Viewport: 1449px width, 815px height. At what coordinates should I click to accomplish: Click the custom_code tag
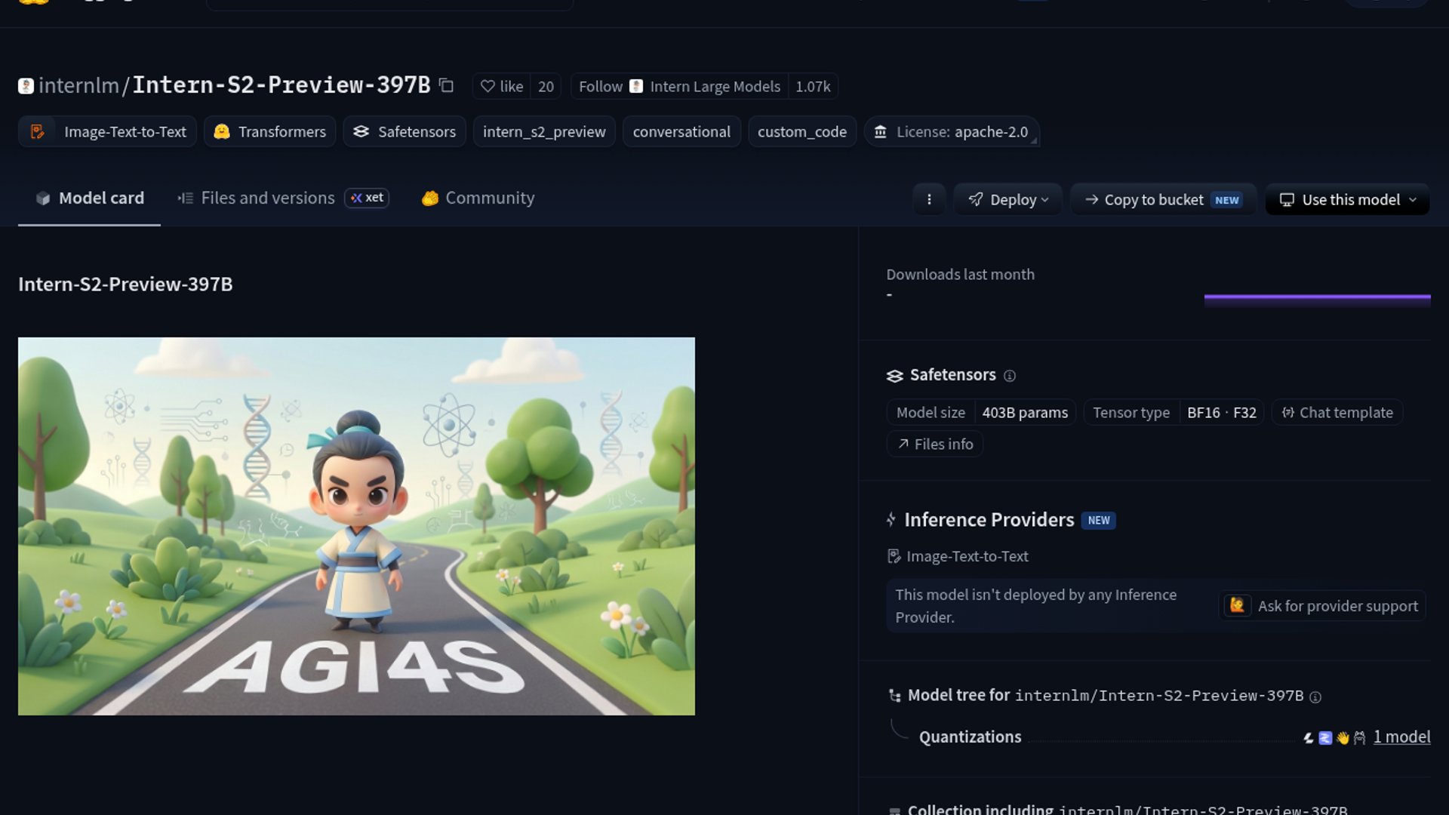click(802, 131)
